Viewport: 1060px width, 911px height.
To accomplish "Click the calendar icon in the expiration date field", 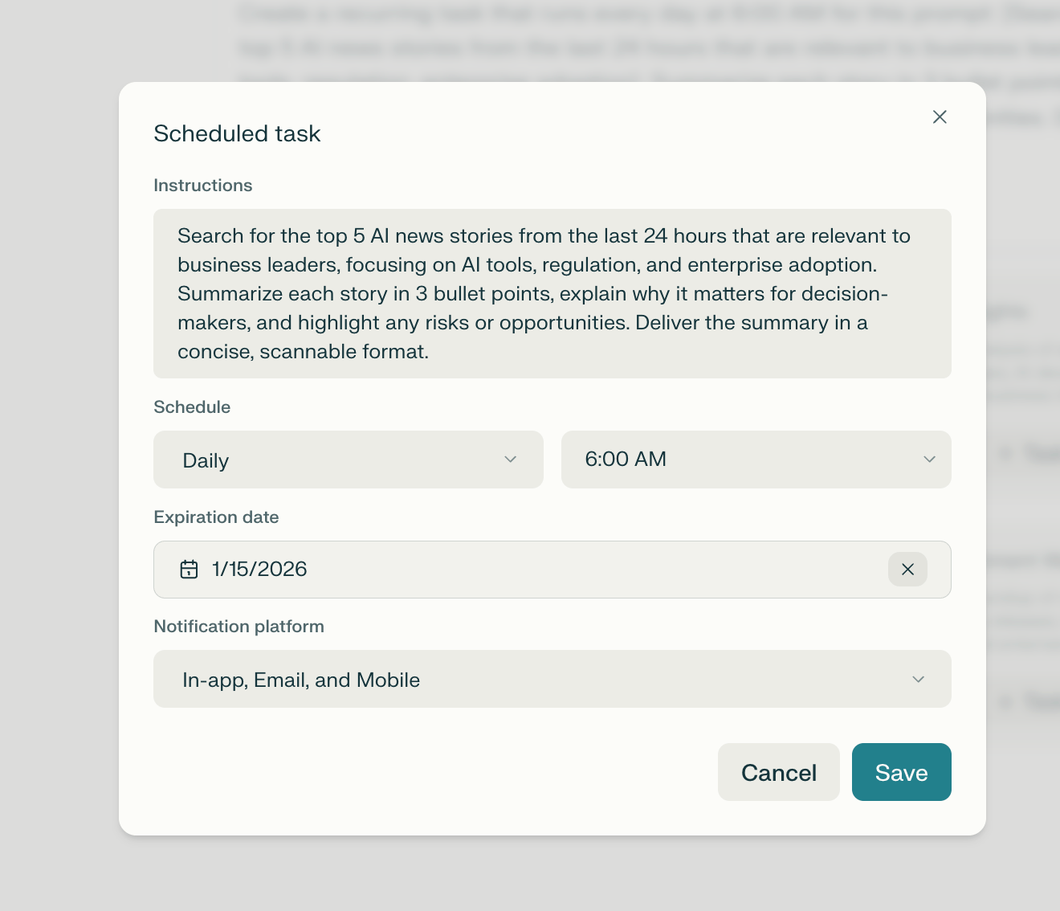I will click(189, 570).
